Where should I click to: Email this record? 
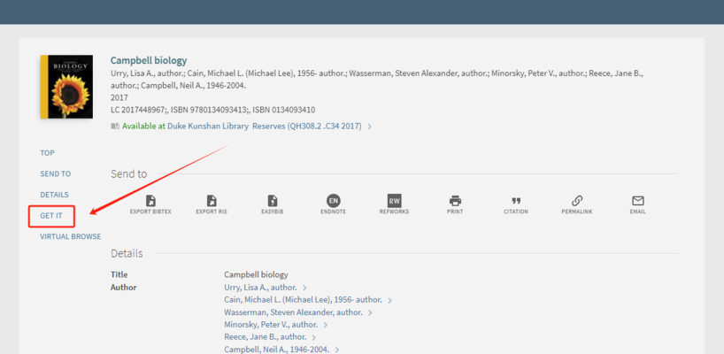pos(637,202)
